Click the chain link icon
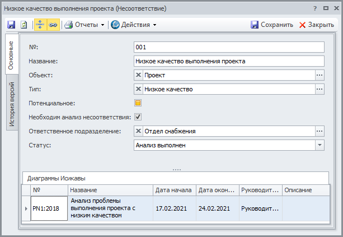 click(53, 25)
